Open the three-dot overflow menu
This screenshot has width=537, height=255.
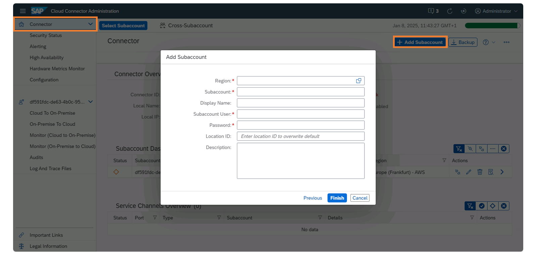(506, 42)
